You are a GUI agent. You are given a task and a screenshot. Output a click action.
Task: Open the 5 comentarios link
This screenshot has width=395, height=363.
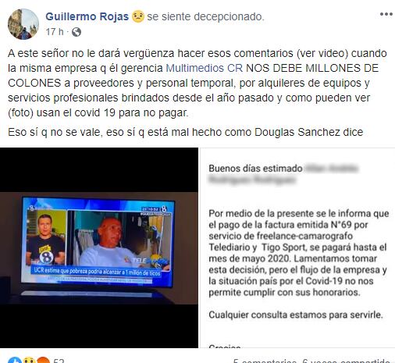click(x=265, y=361)
